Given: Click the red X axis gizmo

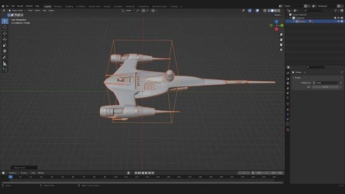Looking at the screenshot, I should (x=277, y=29).
